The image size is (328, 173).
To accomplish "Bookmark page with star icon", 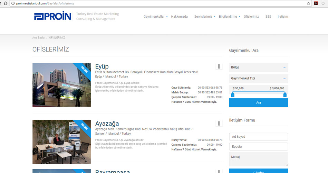I will 308,3.
